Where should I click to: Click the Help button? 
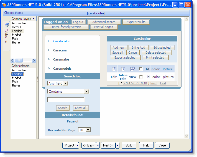tap(146, 145)
